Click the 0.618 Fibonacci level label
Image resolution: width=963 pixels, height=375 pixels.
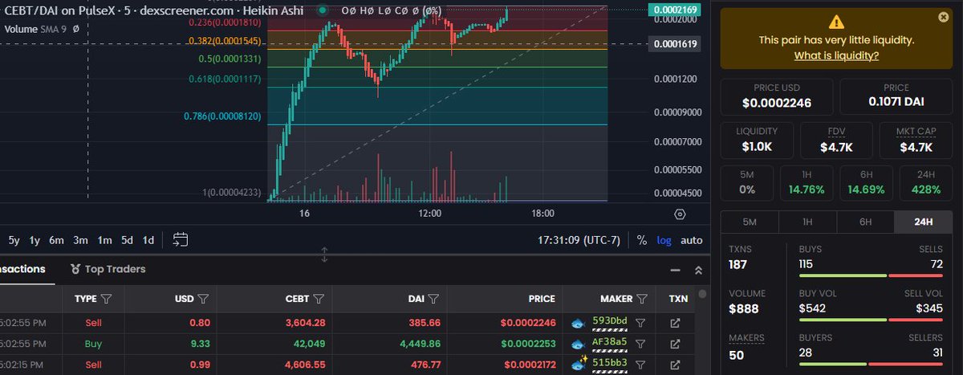(226, 79)
